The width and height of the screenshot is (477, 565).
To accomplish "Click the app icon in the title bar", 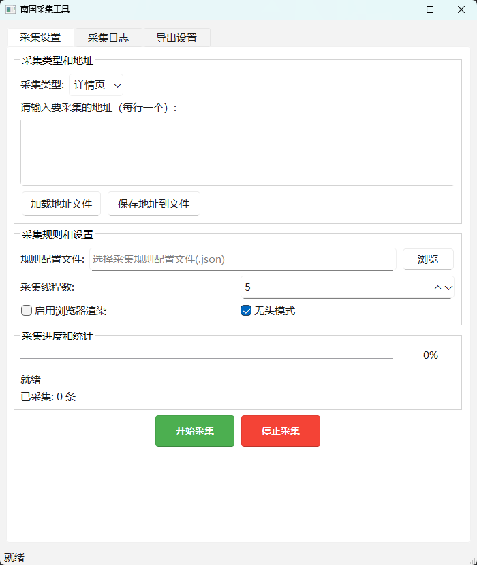I will [x=10, y=10].
